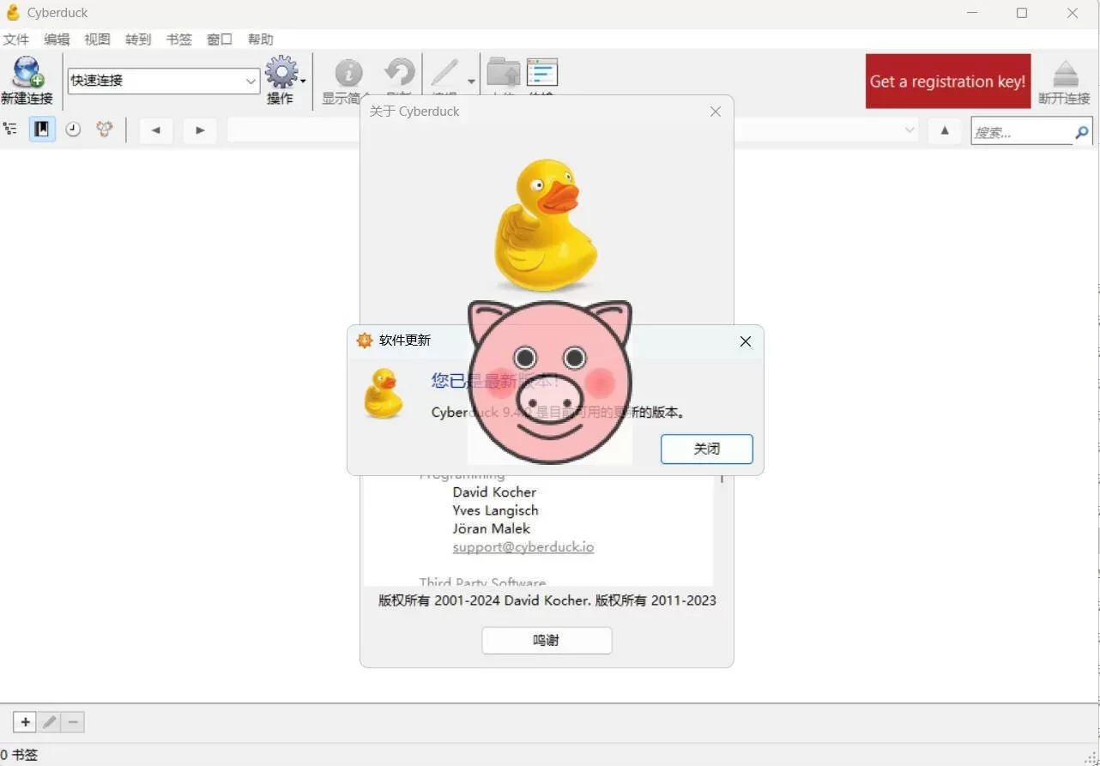Click the Upload folder toolbar icon
Screen dimensions: 1100x766
point(504,73)
